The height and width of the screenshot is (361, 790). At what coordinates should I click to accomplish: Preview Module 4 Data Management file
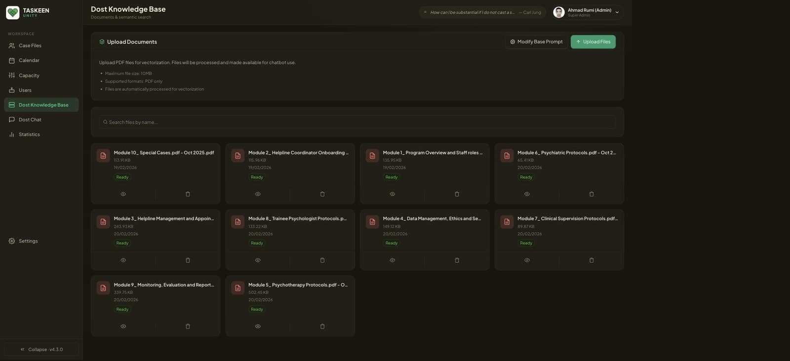(393, 260)
